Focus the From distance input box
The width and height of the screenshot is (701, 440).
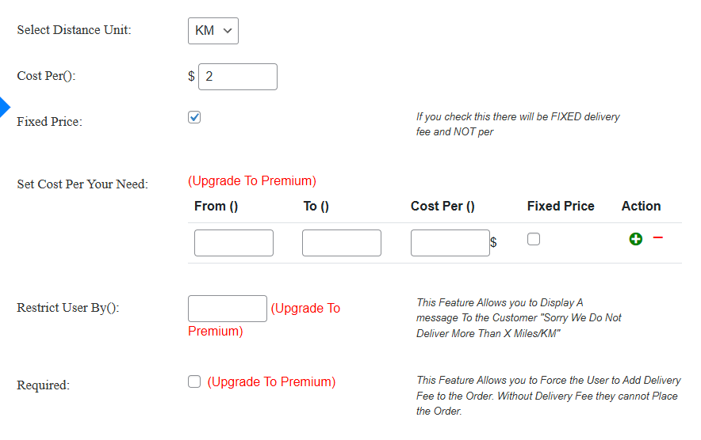(x=233, y=243)
